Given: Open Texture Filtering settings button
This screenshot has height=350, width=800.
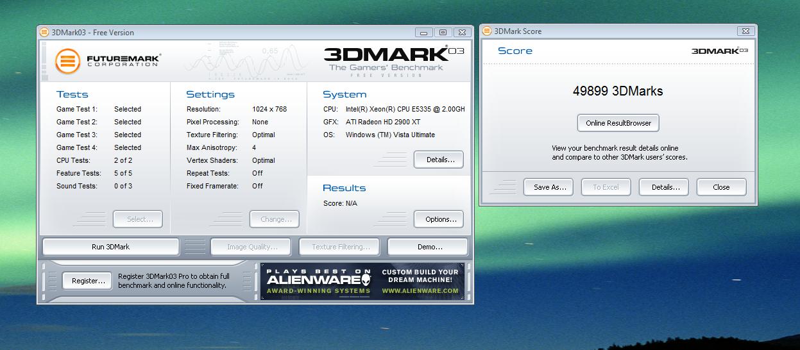Looking at the screenshot, I should point(341,247).
